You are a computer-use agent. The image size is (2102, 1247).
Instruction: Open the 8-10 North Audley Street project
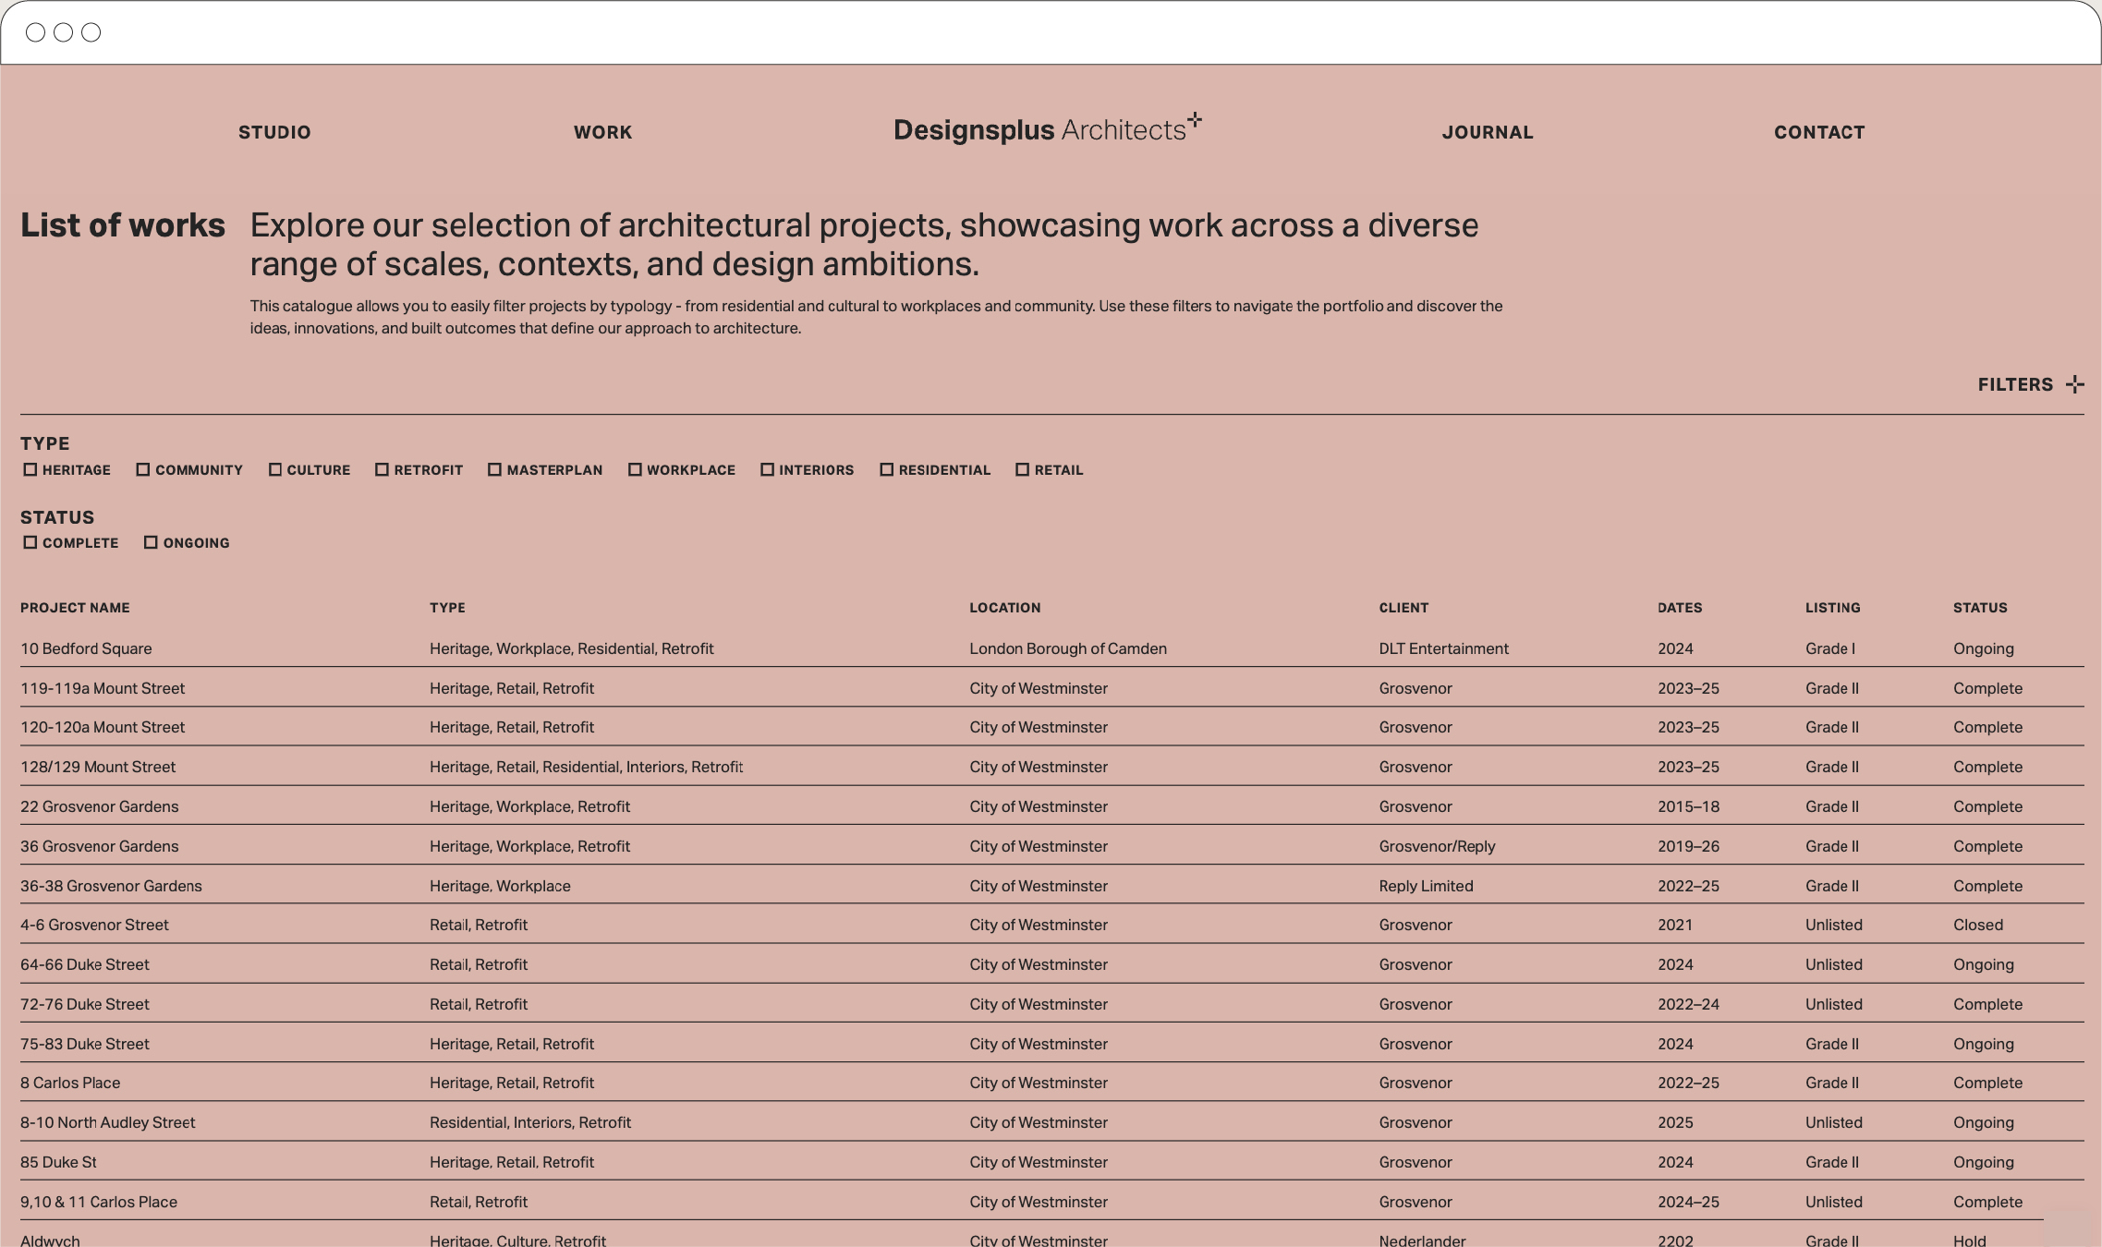(x=108, y=1122)
